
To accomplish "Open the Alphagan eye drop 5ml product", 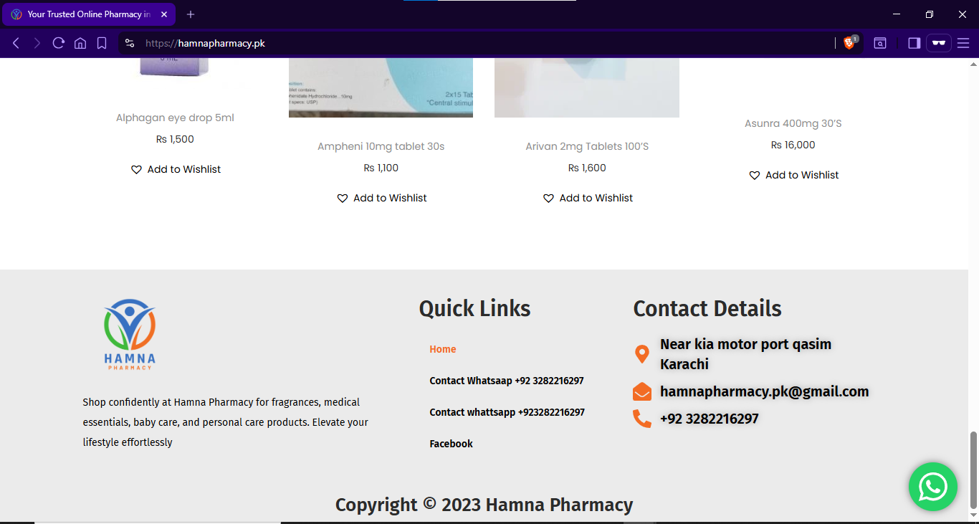I will (175, 118).
